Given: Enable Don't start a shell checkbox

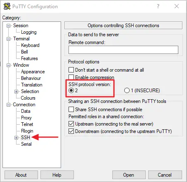Looking at the screenshot, I should point(71,70).
